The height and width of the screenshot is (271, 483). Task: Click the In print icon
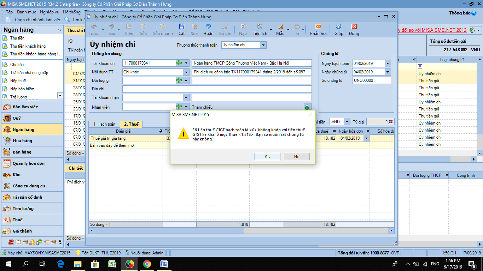coord(297,26)
